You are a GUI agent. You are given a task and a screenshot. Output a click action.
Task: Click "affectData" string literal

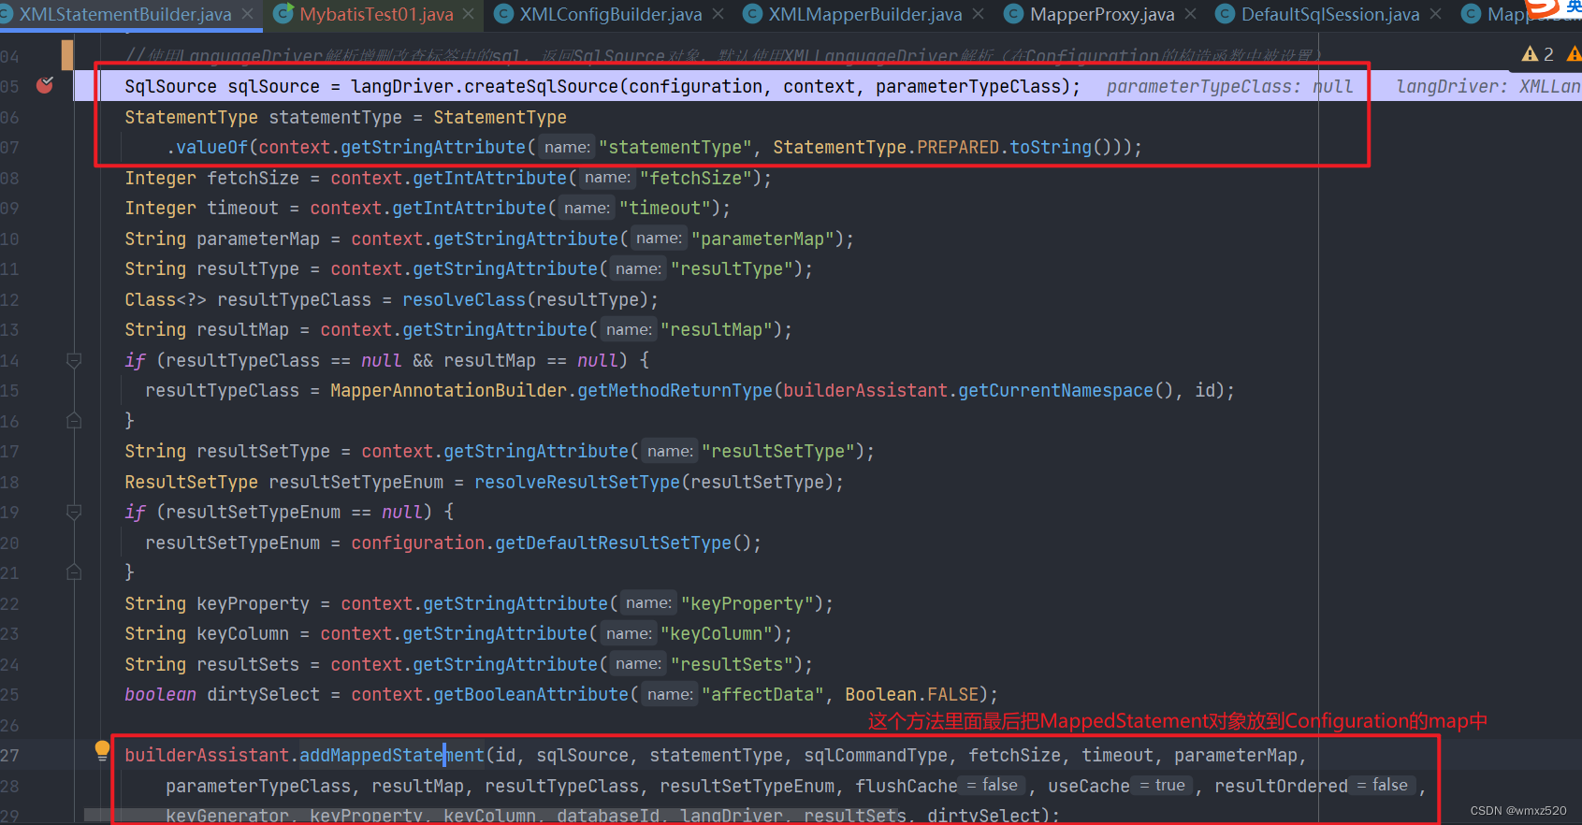pyautogui.click(x=762, y=694)
